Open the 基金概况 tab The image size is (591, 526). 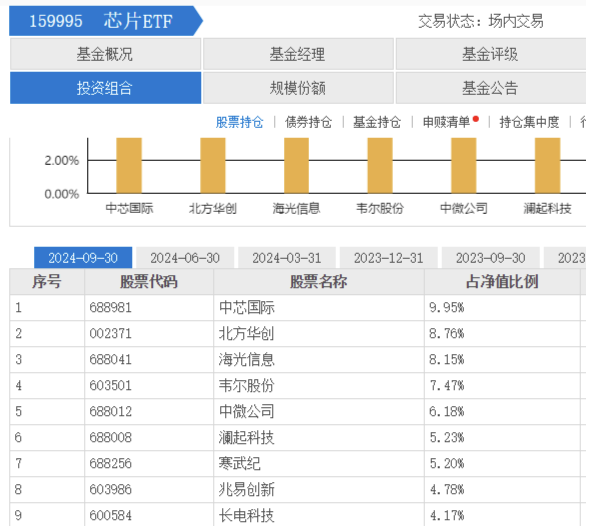coord(105,54)
